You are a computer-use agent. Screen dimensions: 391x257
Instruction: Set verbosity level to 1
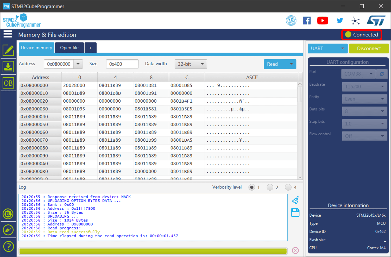click(x=252, y=187)
